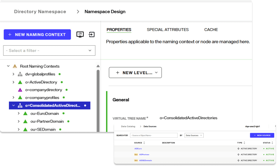Click the ACTIVE status in the ADSEDomain row
This screenshot has height=168, width=280.
(x=270, y=160)
